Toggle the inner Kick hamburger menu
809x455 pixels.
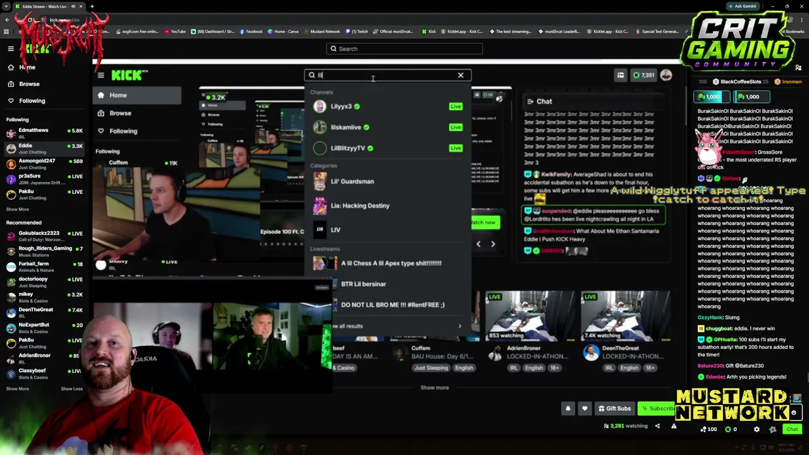[x=100, y=75]
